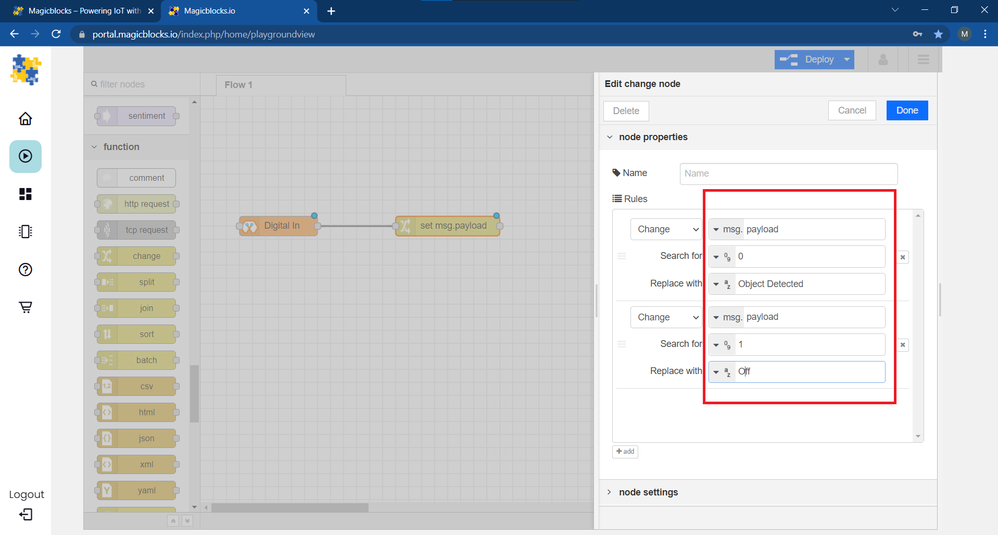This screenshot has width=998, height=535.
Task: Remove the first rule with its x icon
Action: [903, 257]
